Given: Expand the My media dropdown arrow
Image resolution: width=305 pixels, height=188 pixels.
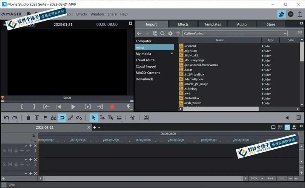Looking at the screenshot, I should [172, 54].
